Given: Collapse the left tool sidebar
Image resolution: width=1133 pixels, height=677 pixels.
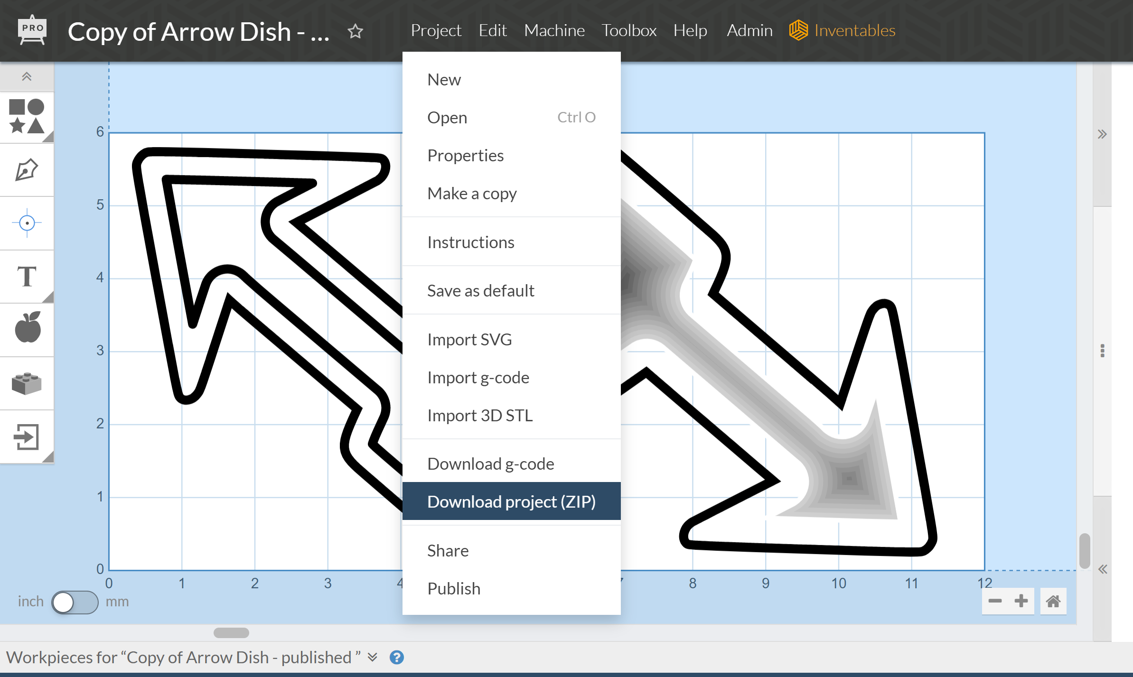Looking at the screenshot, I should 27,76.
